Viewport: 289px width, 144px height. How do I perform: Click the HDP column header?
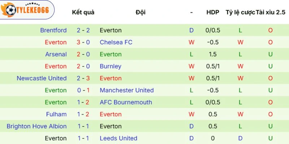[213, 12]
